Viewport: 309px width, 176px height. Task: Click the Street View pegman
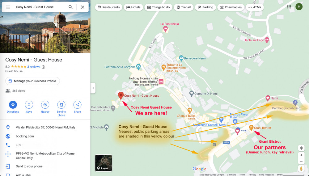(301, 169)
